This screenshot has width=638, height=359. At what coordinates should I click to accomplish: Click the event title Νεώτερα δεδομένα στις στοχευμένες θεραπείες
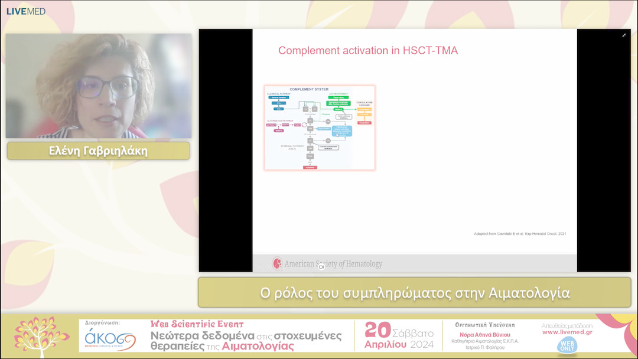246,341
